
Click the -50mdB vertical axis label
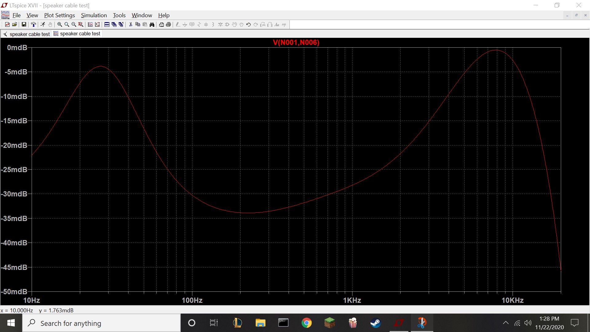coord(14,292)
